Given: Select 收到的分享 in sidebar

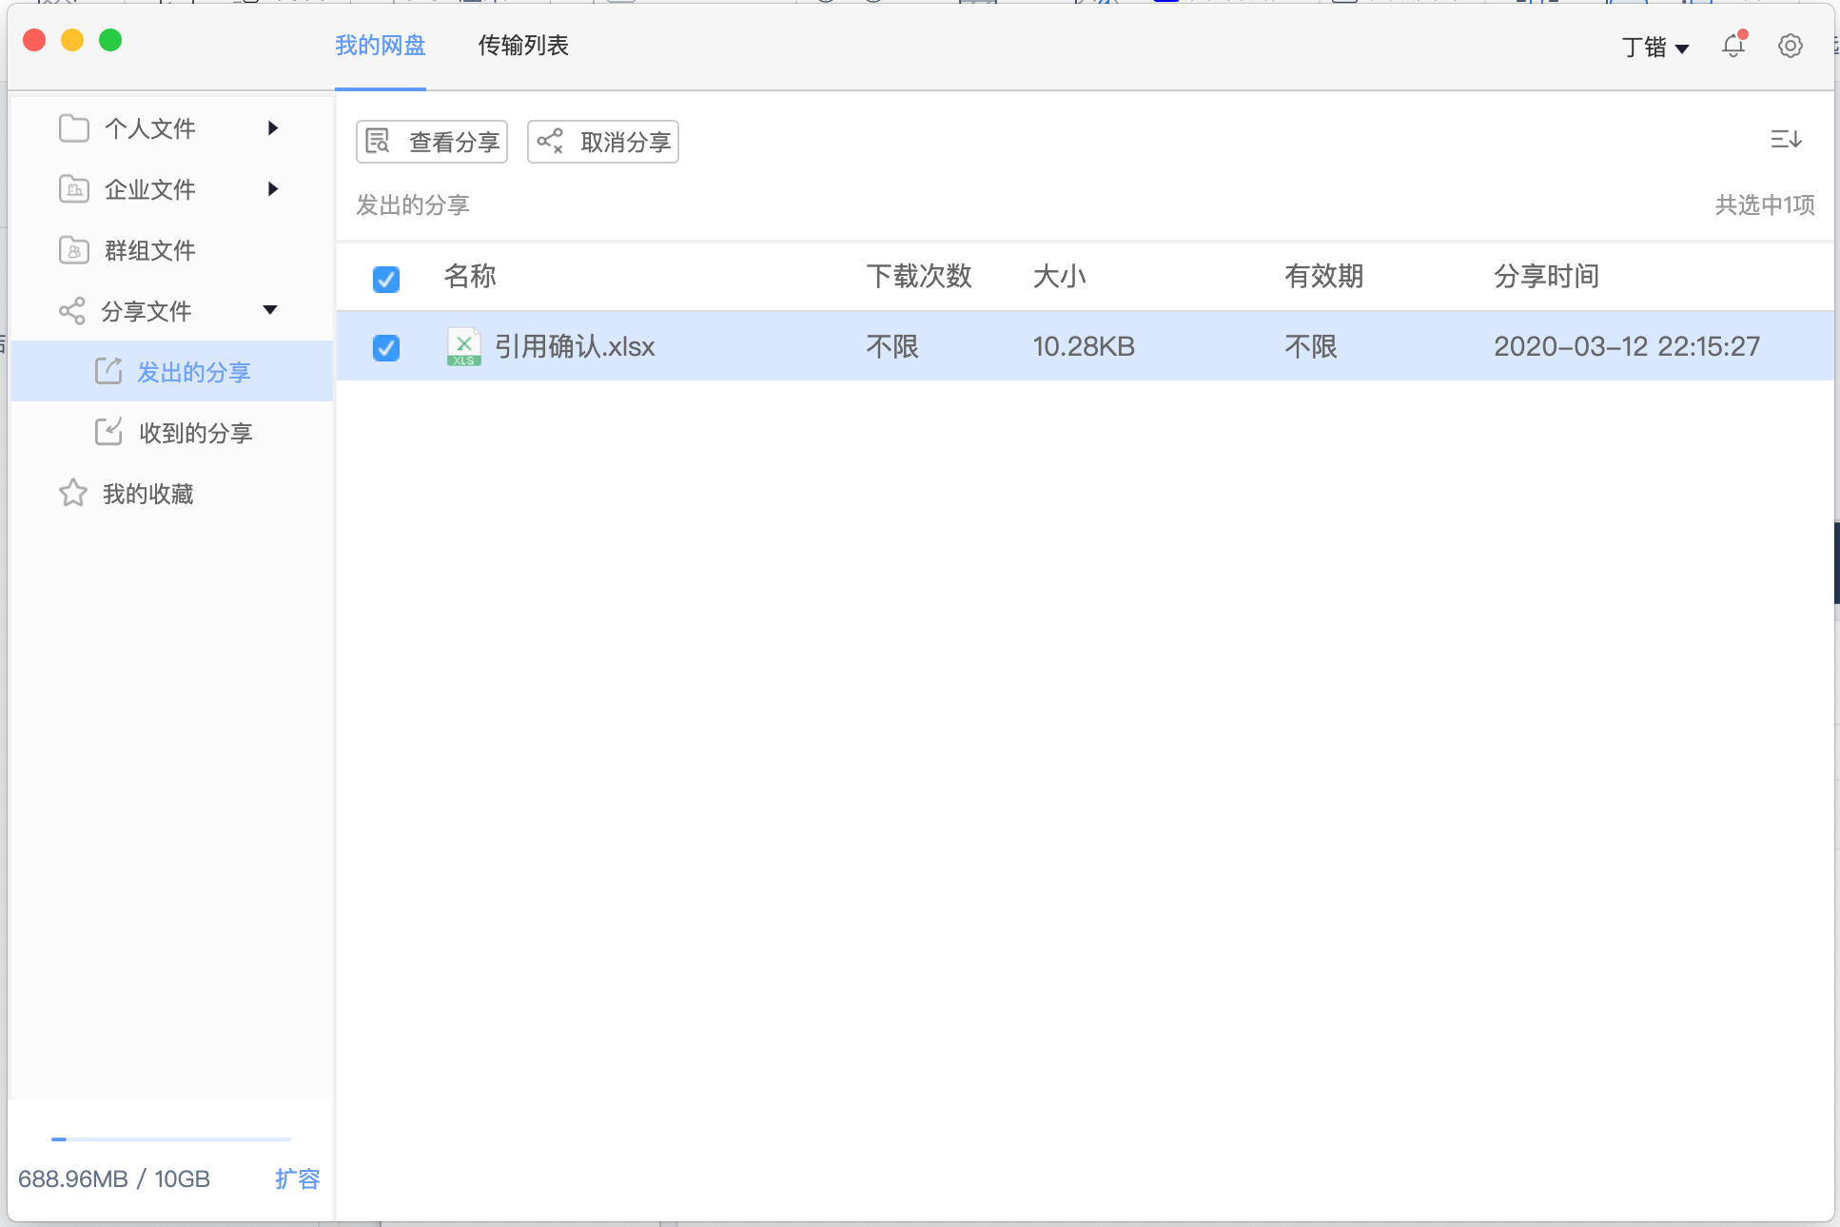Looking at the screenshot, I should pos(172,432).
